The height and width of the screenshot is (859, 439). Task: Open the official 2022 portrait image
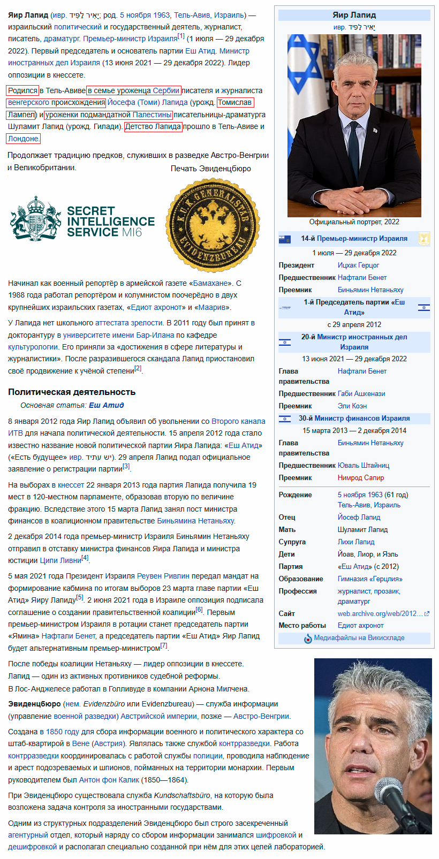354,125
